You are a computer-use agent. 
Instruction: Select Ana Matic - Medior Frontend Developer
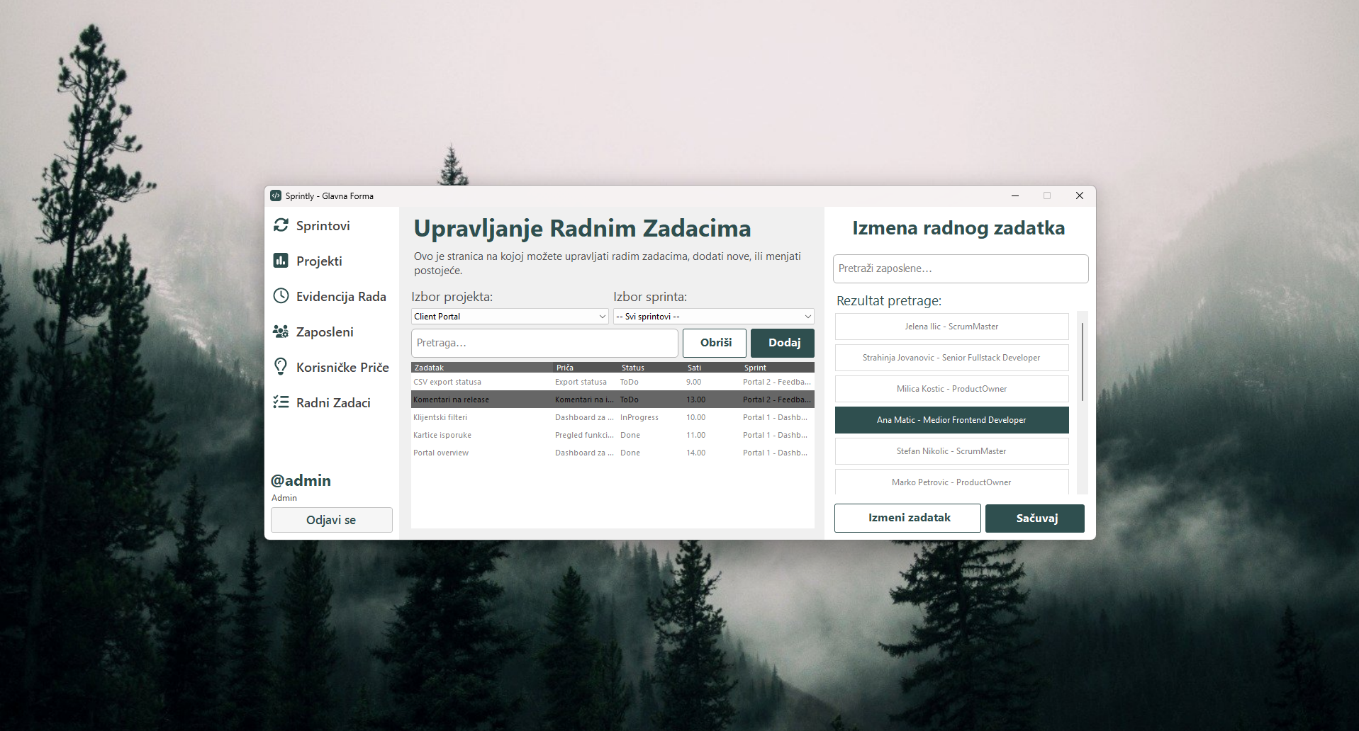coord(951,420)
